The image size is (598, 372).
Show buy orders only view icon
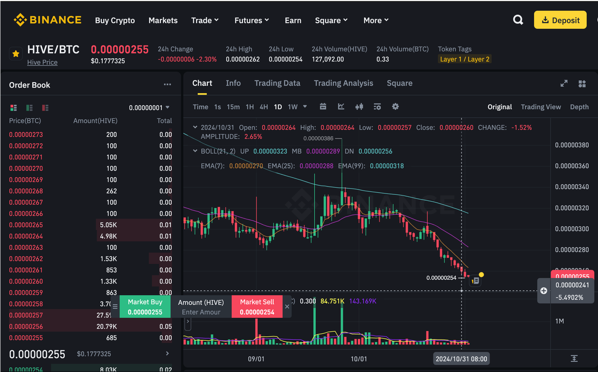[x=29, y=108]
